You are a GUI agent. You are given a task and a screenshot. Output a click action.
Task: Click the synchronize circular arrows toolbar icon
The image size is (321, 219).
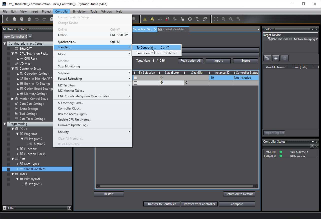(x=190, y=19)
